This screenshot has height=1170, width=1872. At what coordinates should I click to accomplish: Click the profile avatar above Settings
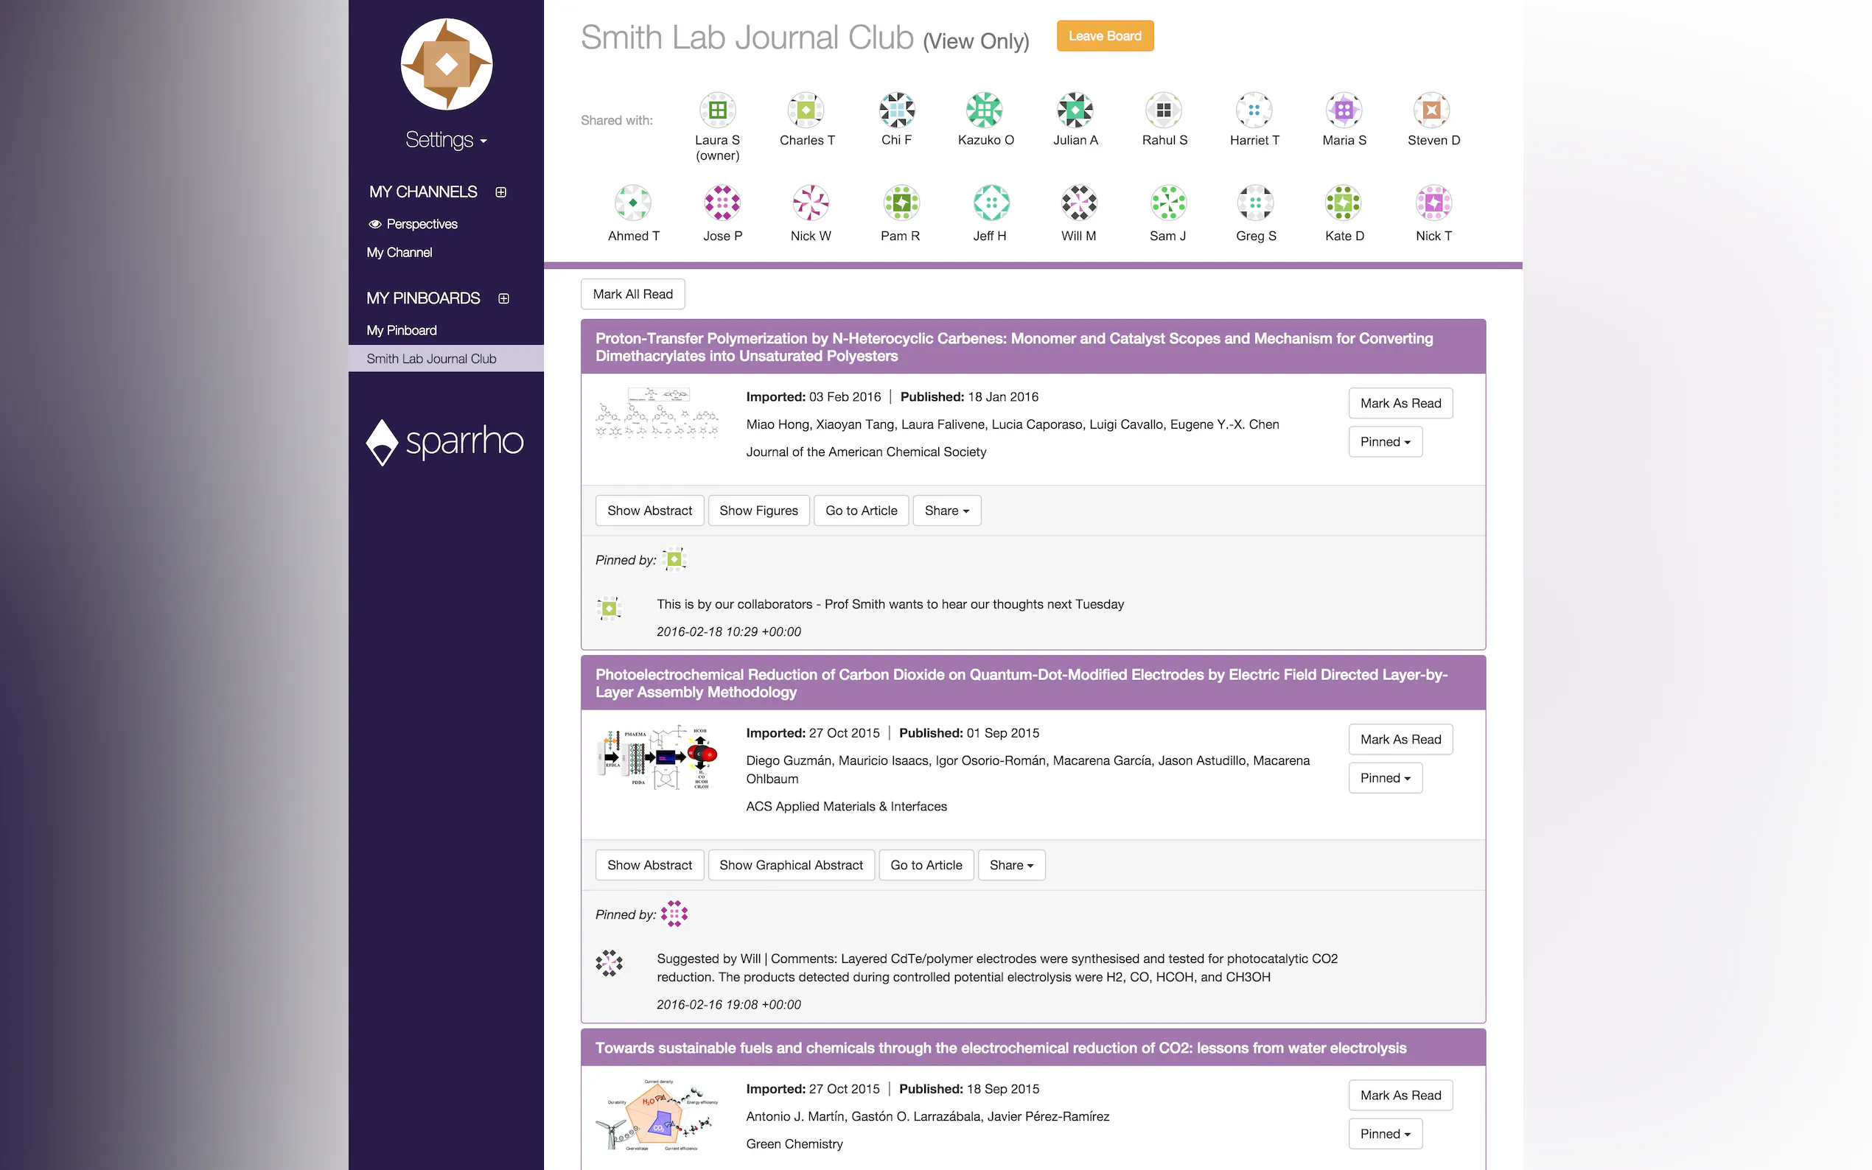pyautogui.click(x=447, y=64)
